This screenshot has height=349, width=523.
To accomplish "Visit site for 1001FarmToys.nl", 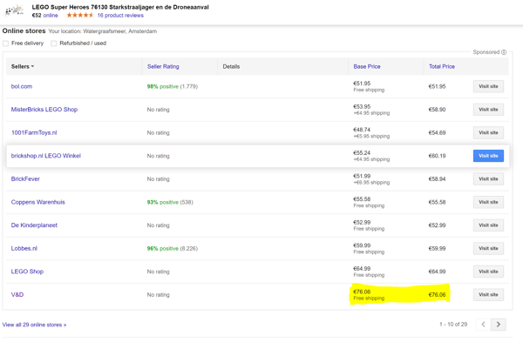I will tap(488, 132).
